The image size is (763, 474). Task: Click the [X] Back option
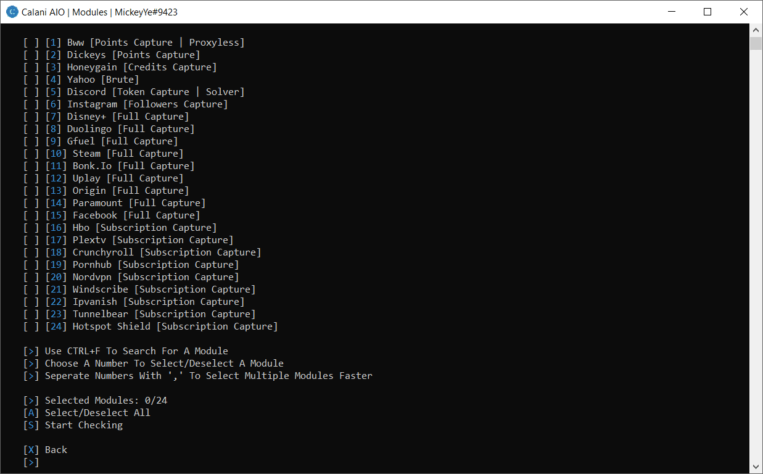[x=45, y=450]
